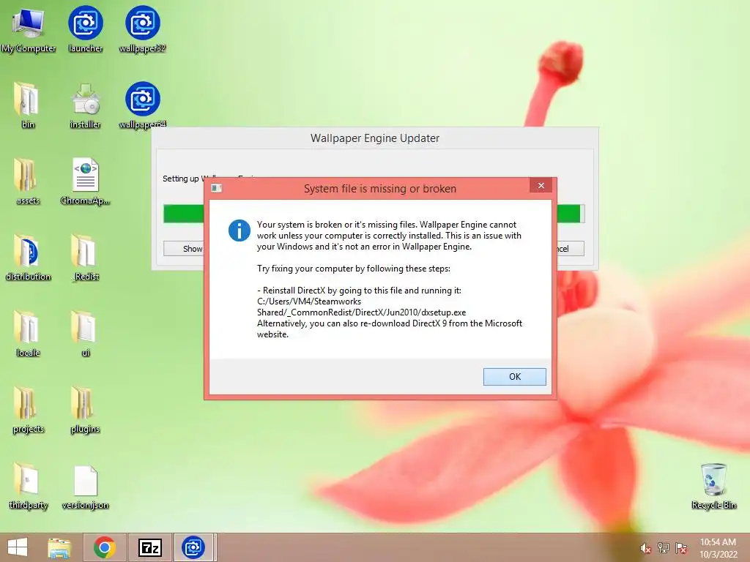750x562 pixels.
Task: Click OK in the error dialog
Action: point(515,377)
